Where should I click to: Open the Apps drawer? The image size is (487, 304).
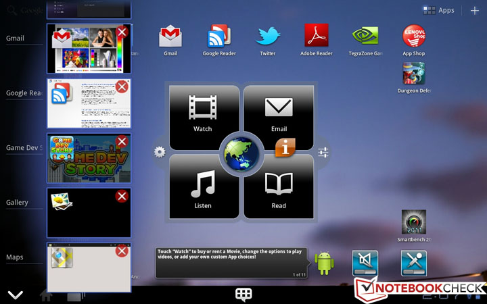438,11
